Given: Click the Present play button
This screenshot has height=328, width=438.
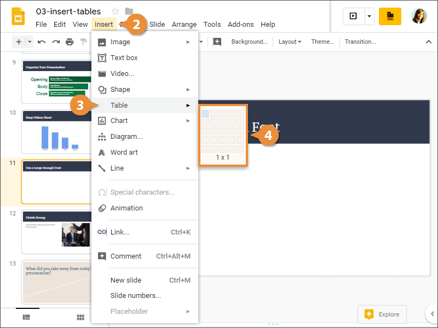Looking at the screenshot, I should 352,16.
